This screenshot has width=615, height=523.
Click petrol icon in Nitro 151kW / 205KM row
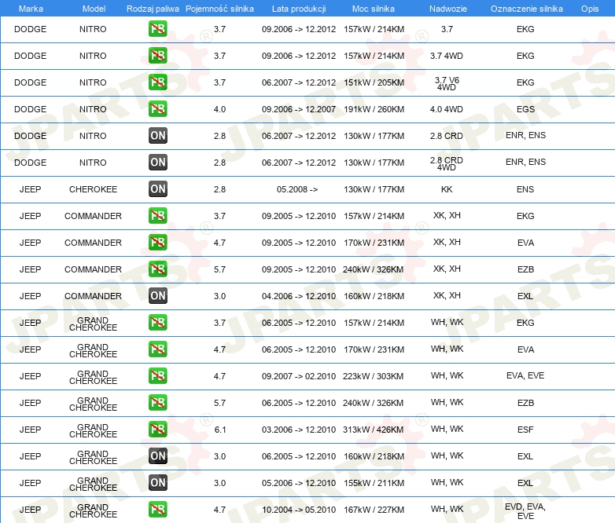(x=157, y=82)
